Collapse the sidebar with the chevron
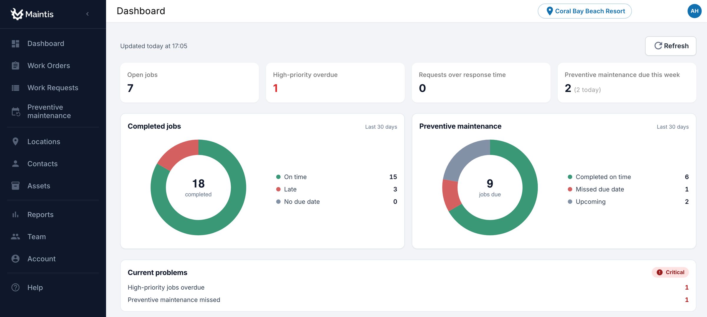Viewport: 707px width, 317px height. pyautogui.click(x=87, y=14)
